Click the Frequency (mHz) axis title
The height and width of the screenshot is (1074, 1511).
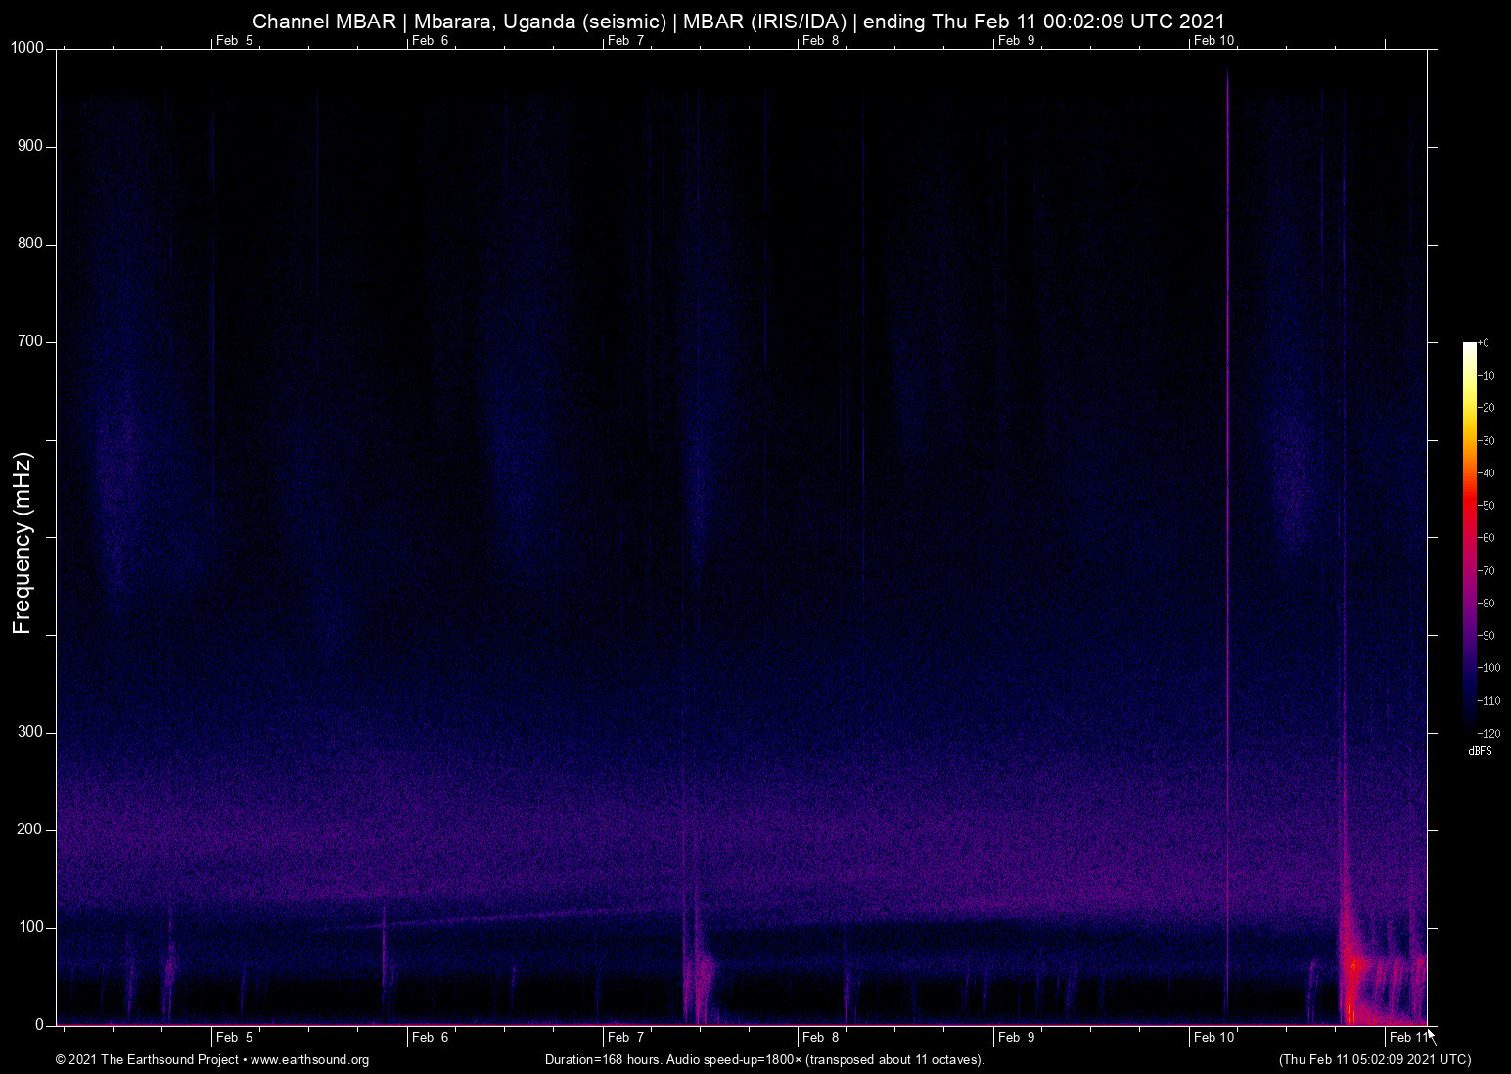[x=23, y=543]
